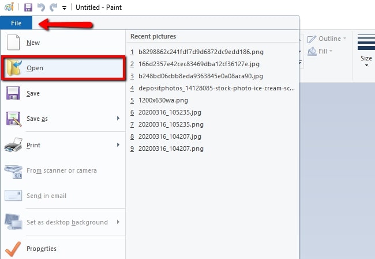This screenshot has height=259, width=375.
Task: Choose Open in the File menu
Action: pyautogui.click(x=63, y=68)
